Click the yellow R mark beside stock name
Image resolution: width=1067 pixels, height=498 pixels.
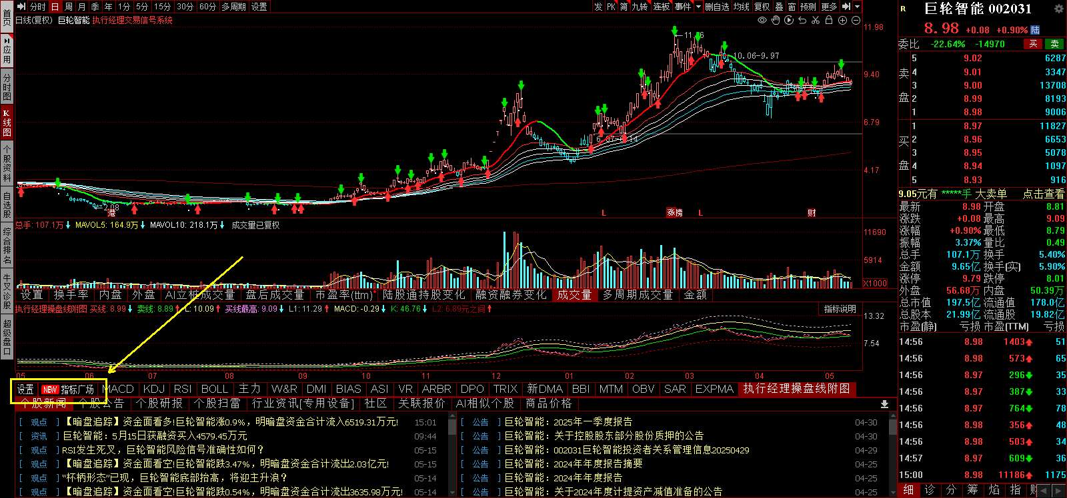904,9
